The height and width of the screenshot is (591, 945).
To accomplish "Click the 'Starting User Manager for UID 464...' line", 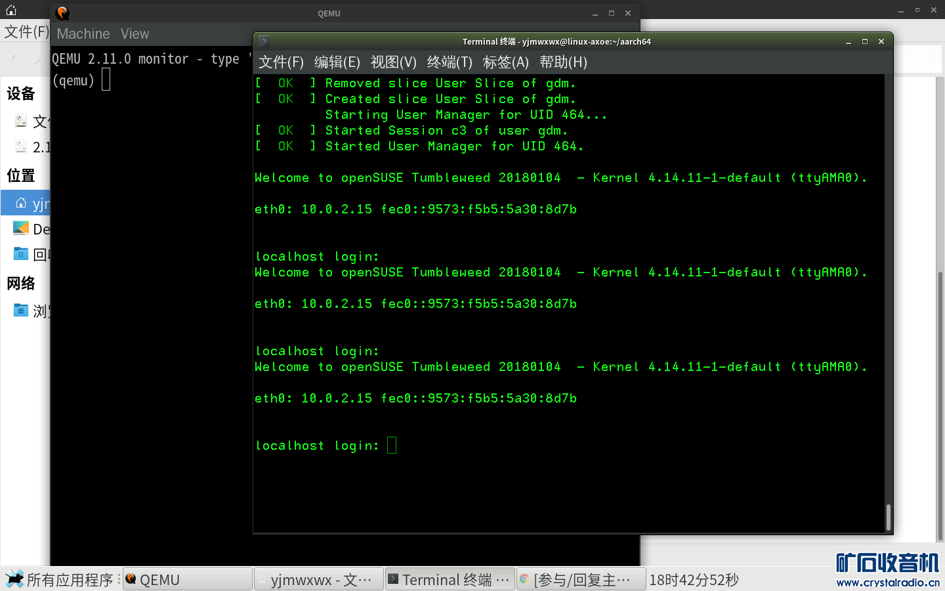I will click(467, 115).
